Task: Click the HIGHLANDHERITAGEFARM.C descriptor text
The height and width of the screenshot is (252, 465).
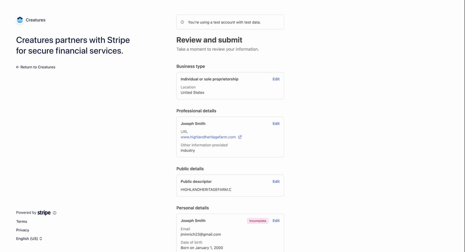Action: tap(206, 190)
